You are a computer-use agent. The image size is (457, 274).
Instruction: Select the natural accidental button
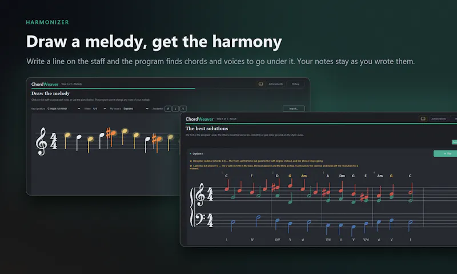(183, 109)
